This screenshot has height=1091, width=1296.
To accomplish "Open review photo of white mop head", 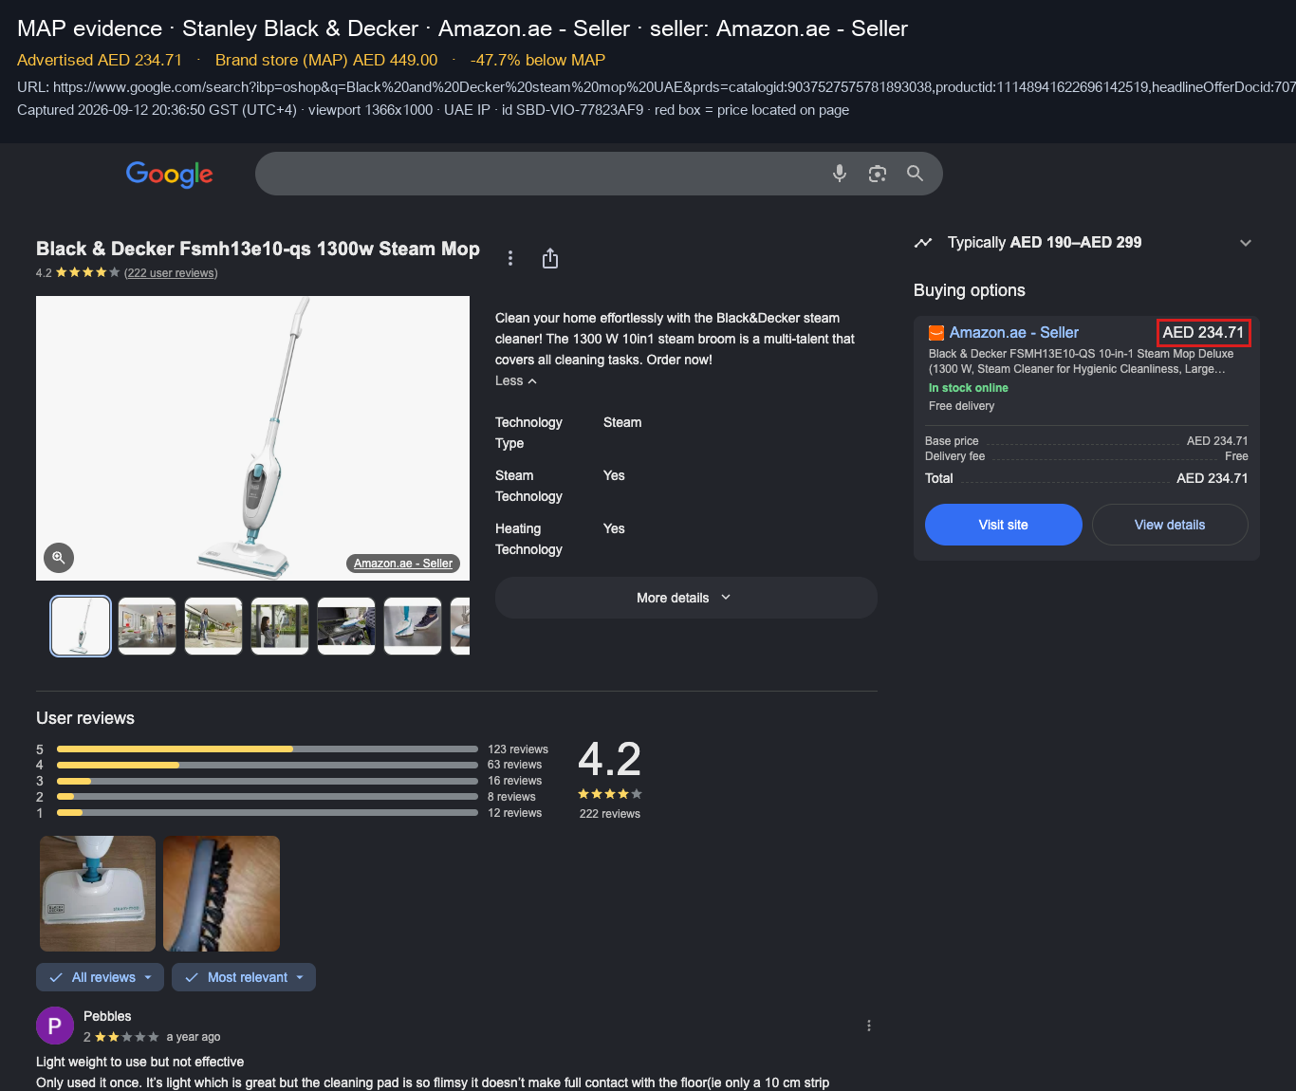I will [x=98, y=894].
